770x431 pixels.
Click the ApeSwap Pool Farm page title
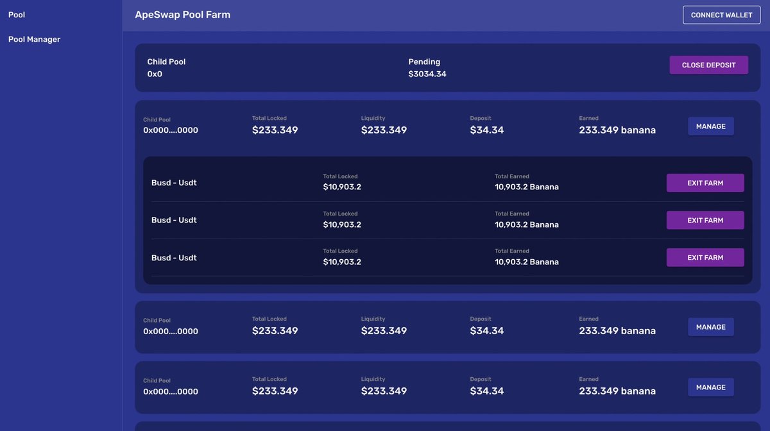182,15
